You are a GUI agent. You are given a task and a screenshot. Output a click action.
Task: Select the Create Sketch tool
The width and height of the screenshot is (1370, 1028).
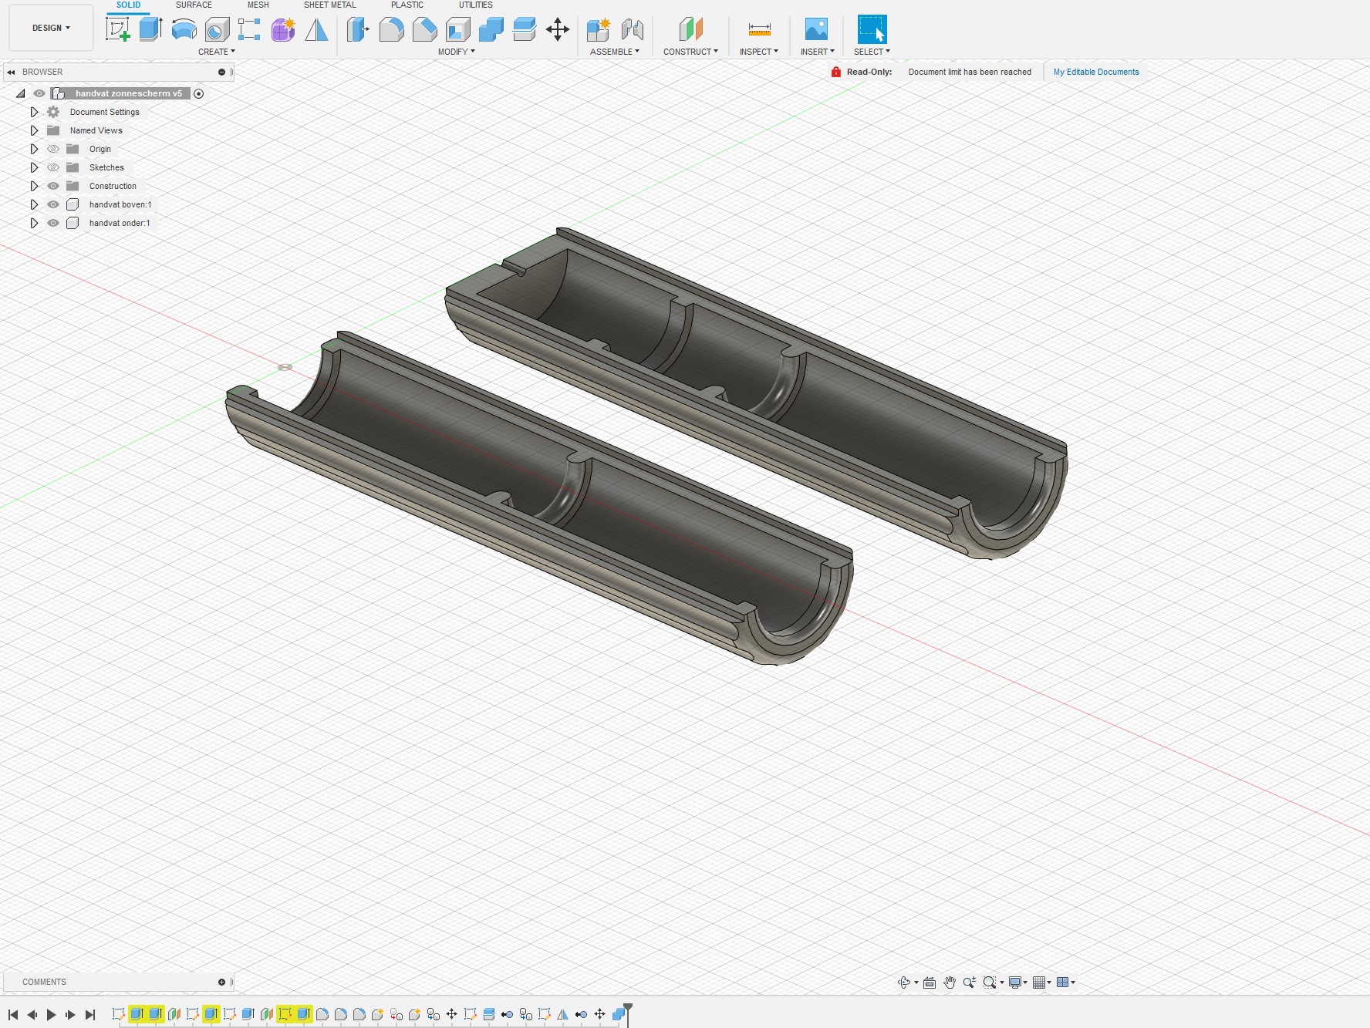118,30
